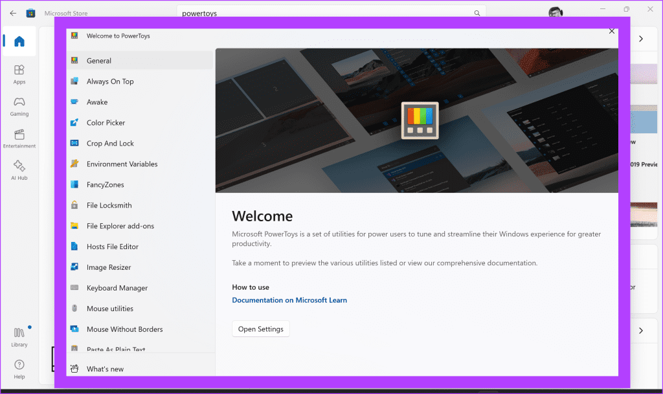This screenshot has height=394, width=663.
Task: Select Color Picker from the list
Action: (140, 122)
